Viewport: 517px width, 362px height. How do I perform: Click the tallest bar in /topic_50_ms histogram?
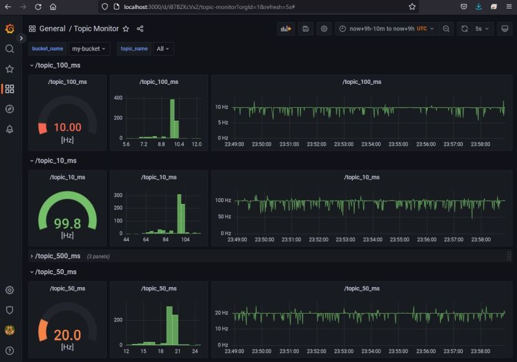point(169,325)
